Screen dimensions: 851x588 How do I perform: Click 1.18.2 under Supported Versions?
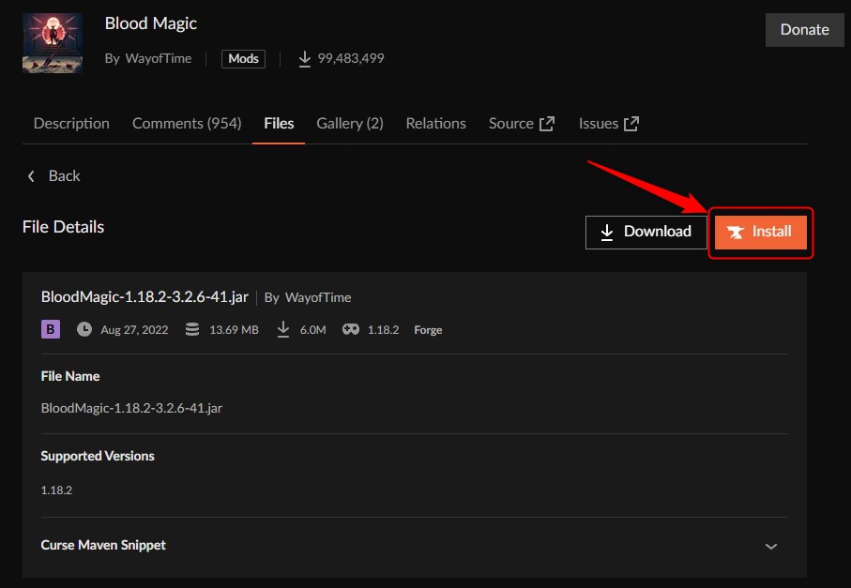(x=56, y=490)
